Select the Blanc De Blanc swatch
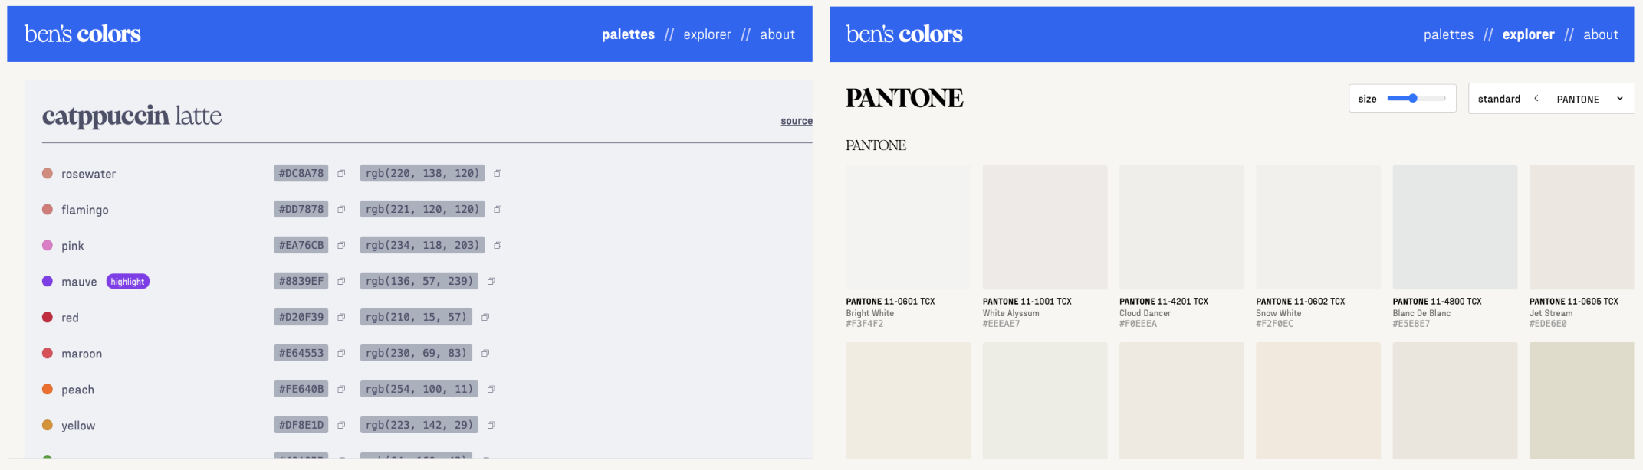Image resolution: width=1643 pixels, height=470 pixels. pos(1454,227)
